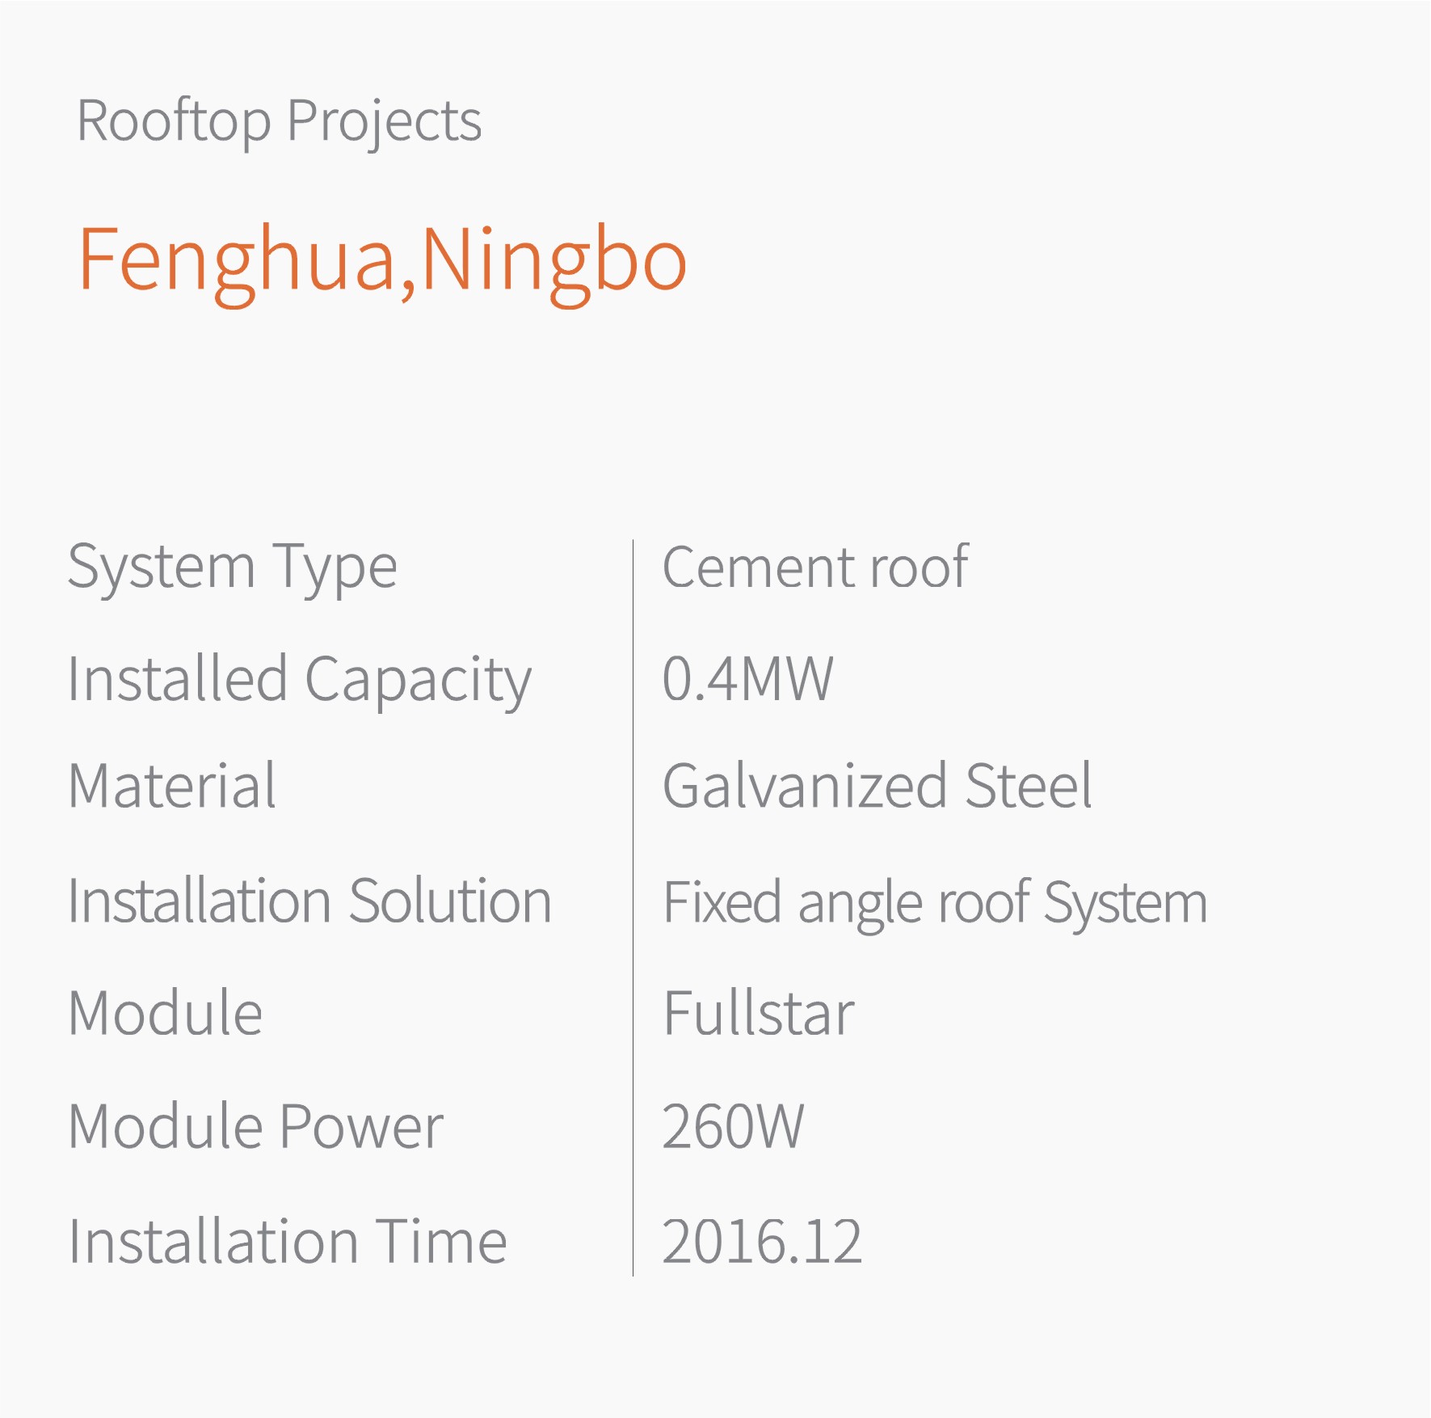Viewport: 1431px width, 1418px height.
Task: Click Fixed angle roof System text
Action: 935,905
